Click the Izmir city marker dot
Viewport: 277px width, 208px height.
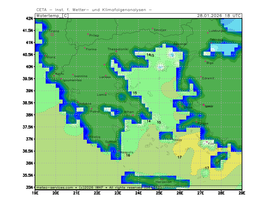(x=204, y=105)
